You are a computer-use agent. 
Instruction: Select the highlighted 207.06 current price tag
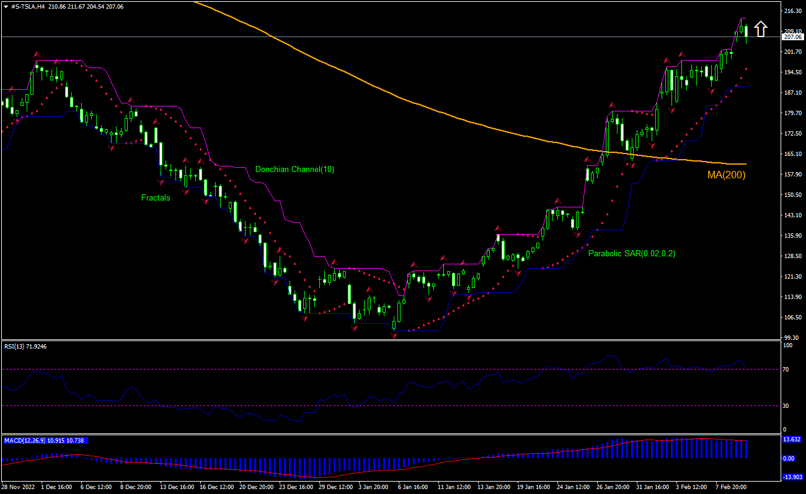(x=792, y=37)
